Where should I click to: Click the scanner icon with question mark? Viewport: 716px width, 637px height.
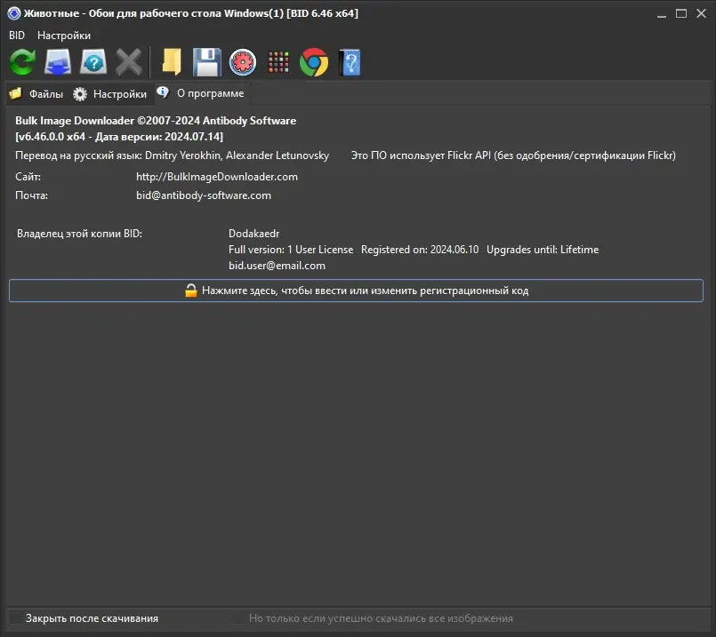[x=93, y=61]
